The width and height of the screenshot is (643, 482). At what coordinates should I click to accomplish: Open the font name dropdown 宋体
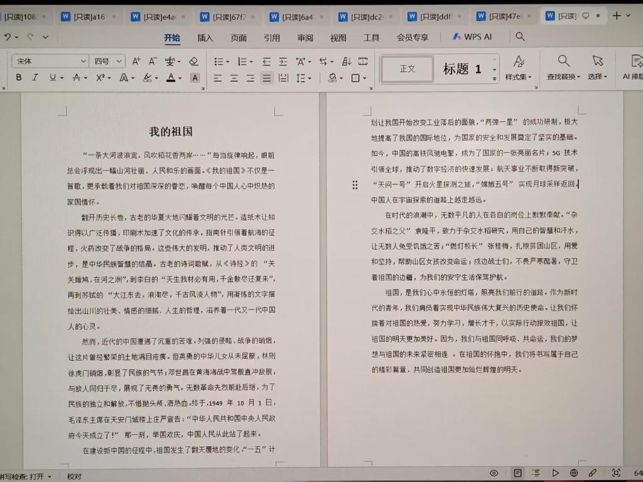tap(50, 62)
